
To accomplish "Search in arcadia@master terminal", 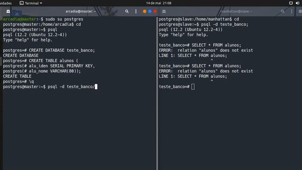I will (127, 11).
